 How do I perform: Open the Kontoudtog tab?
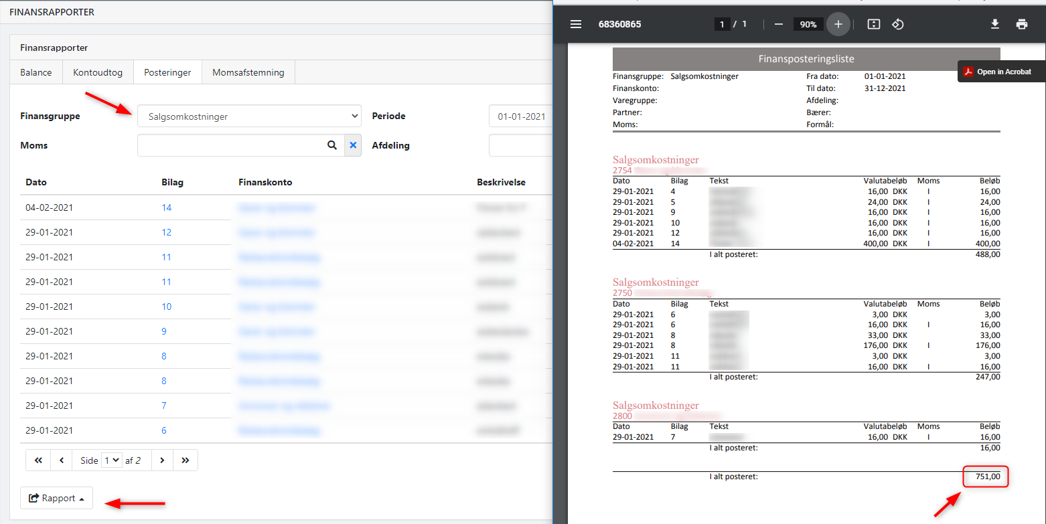98,72
